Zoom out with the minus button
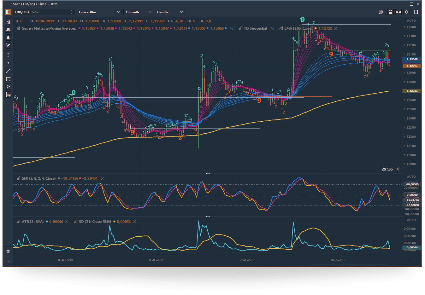Image resolution: width=425 pixels, height=295 pixels. tap(410, 261)
